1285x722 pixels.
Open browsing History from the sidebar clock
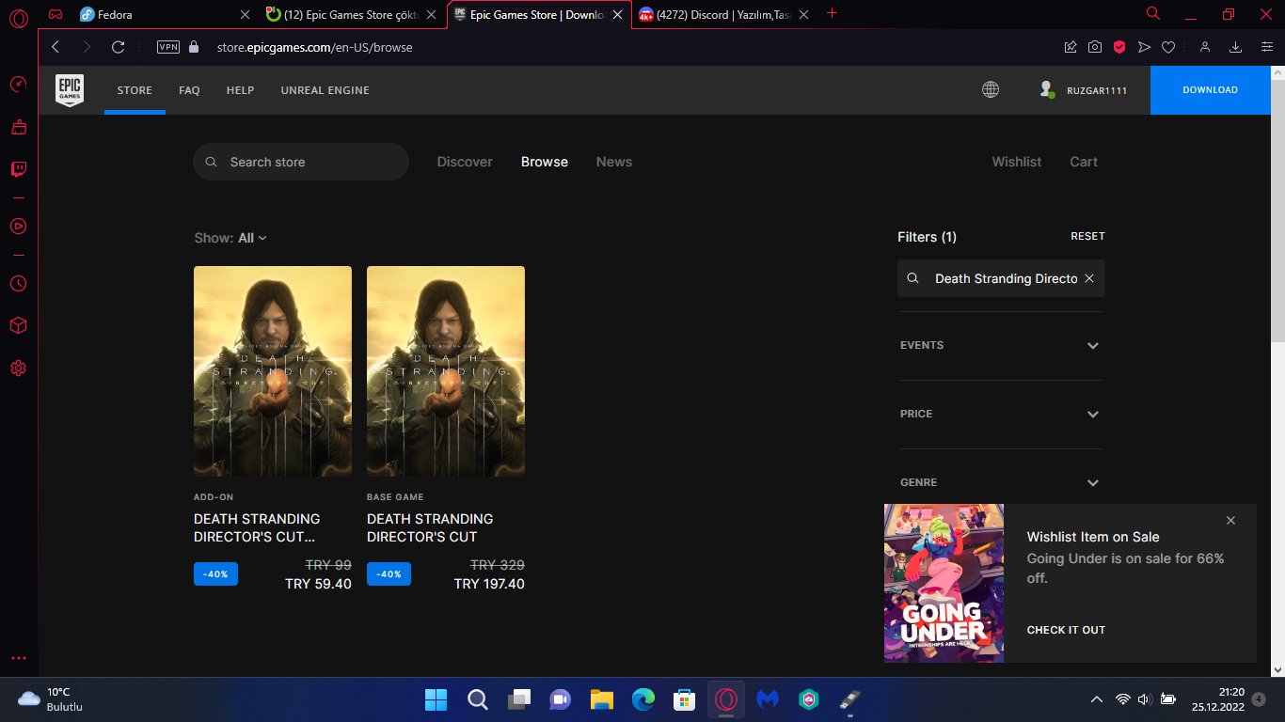pyautogui.click(x=18, y=283)
